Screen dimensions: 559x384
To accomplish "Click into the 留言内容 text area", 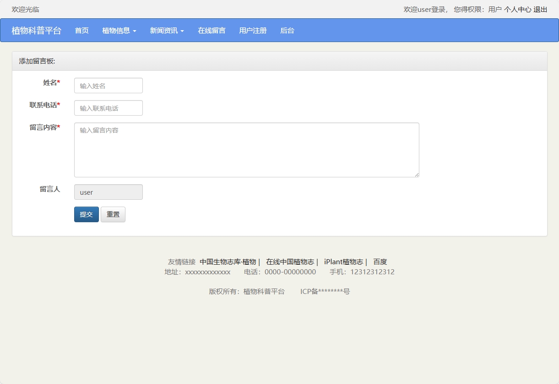I will (x=246, y=149).
